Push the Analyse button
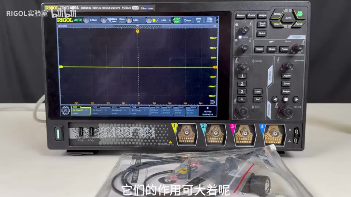 (x=263, y=15)
